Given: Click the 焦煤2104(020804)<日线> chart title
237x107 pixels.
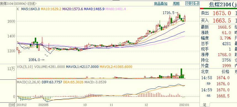Looking at the screenshot, I should 18,4.
